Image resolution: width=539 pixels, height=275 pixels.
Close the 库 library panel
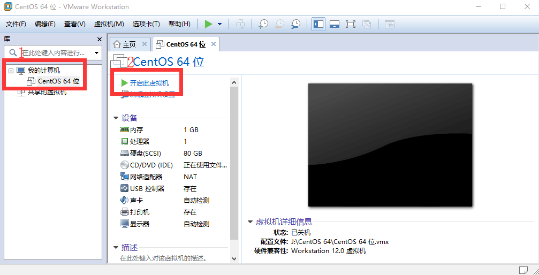point(100,40)
